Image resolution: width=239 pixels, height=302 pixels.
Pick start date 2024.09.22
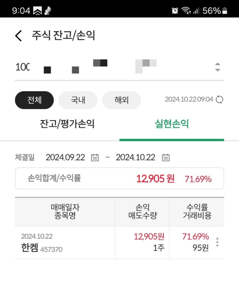[x=65, y=158]
